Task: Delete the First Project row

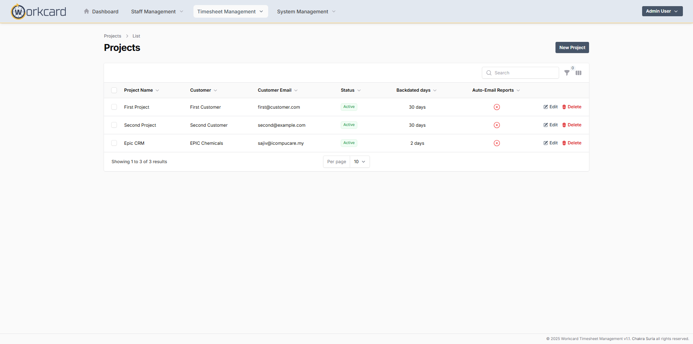Action: tap(572, 107)
